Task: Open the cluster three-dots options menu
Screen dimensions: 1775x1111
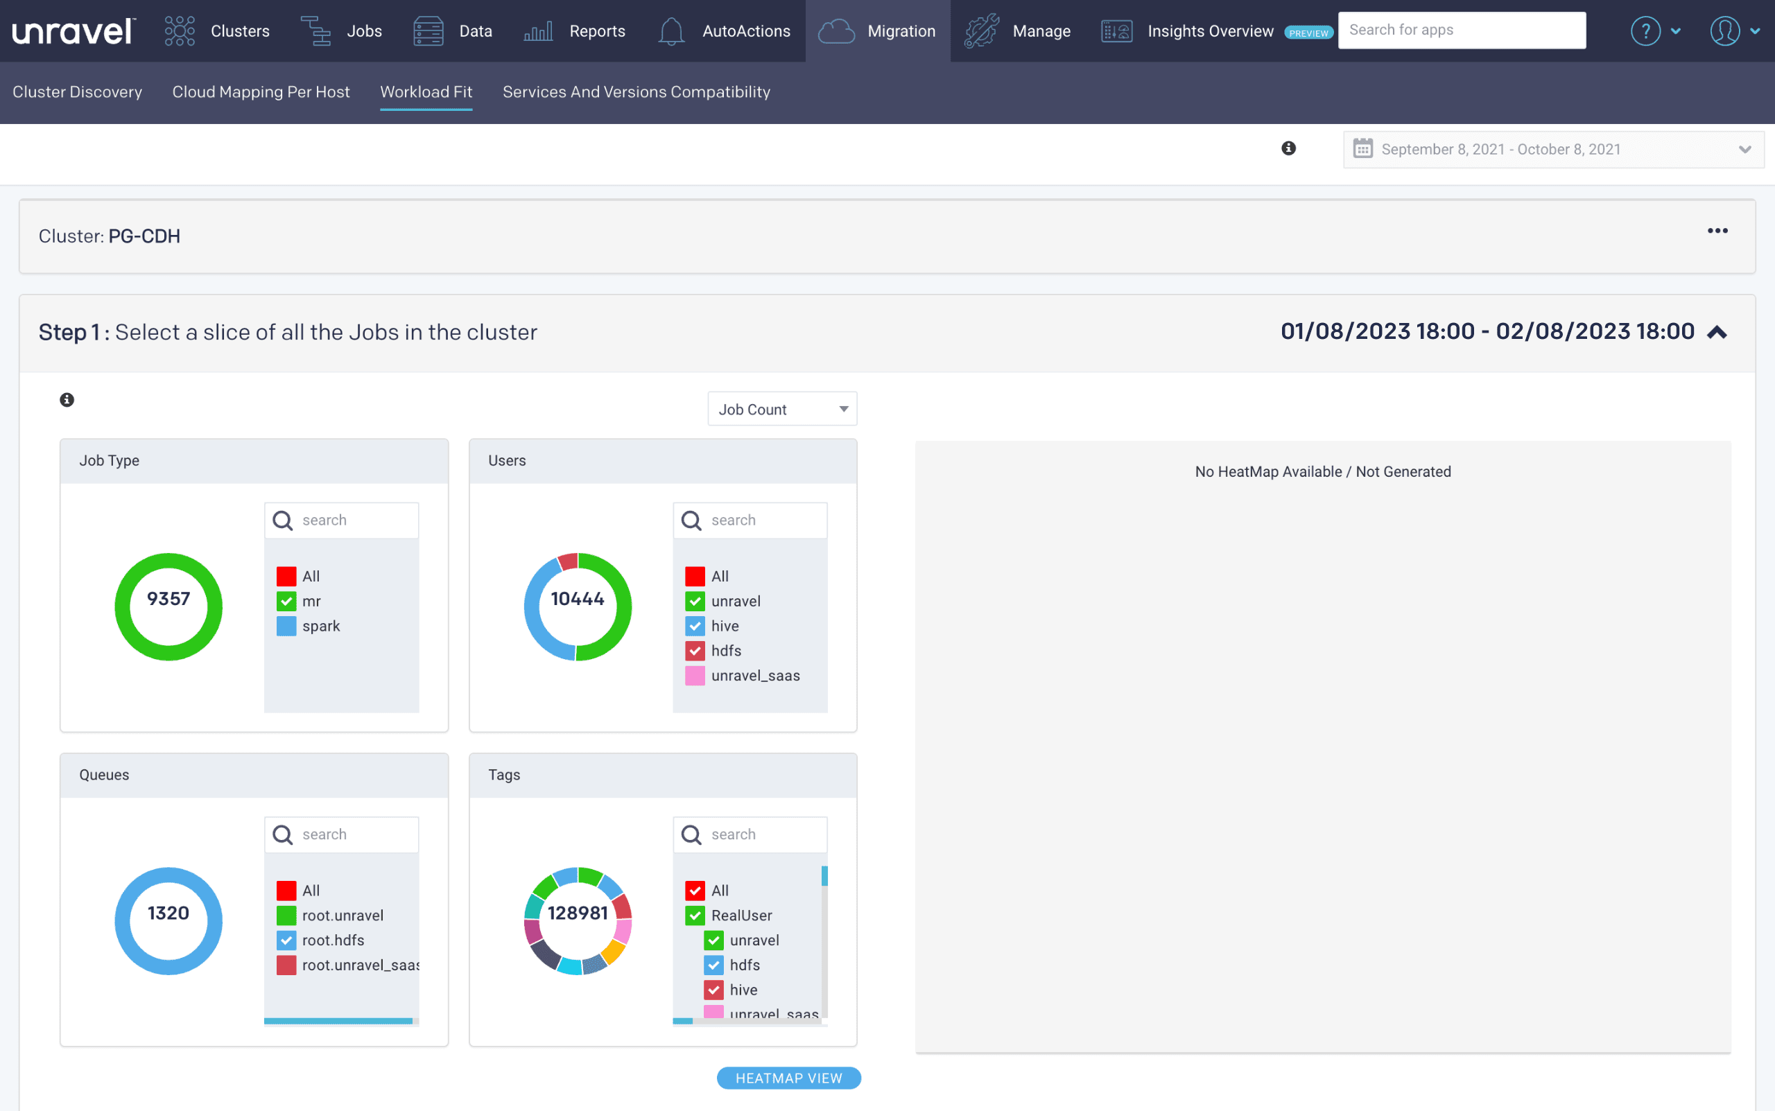Action: coord(1717,231)
